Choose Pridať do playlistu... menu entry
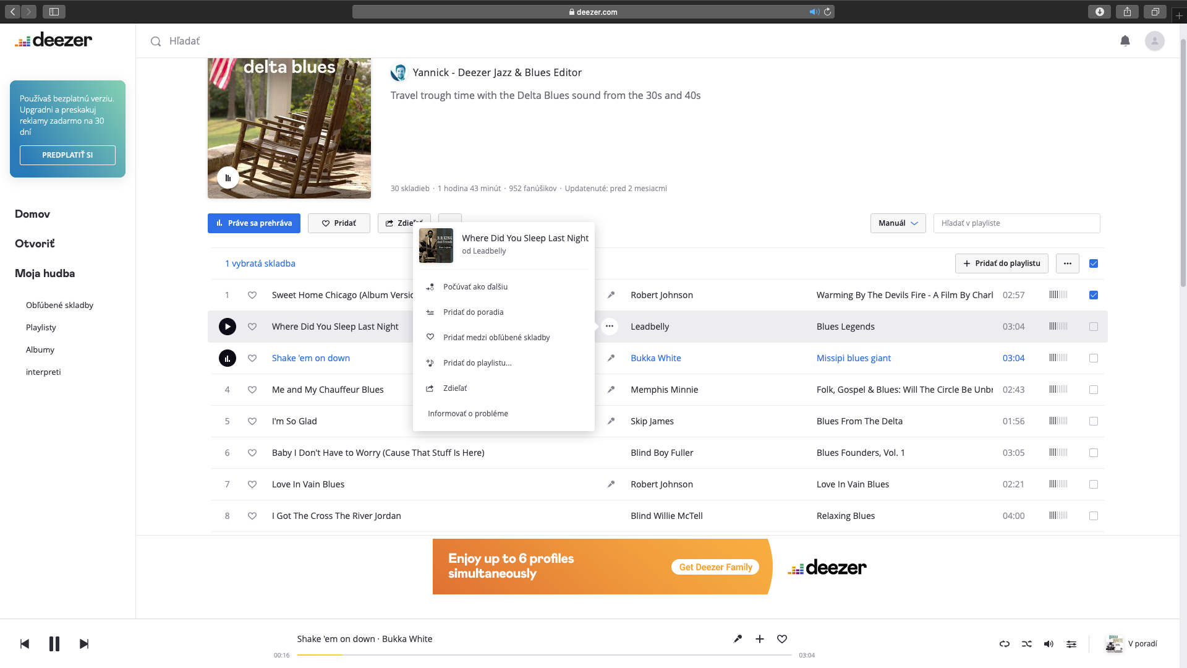This screenshot has height=668, width=1187. (x=503, y=363)
